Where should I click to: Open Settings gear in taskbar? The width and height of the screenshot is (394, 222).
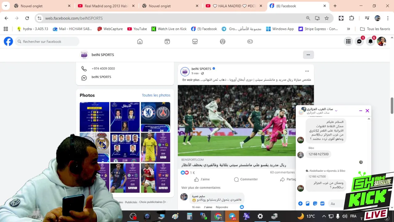tap(260, 216)
